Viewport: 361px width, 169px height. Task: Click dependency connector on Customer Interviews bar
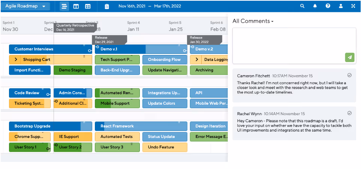pos(90,51)
